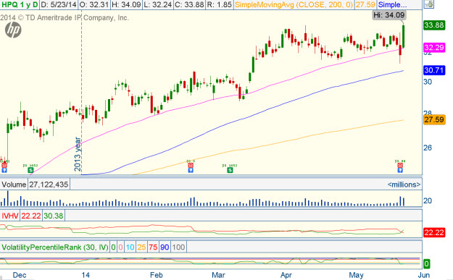Click the 26 price axis label
The width and height of the screenshot is (453, 280).
pyautogui.click(x=428, y=148)
